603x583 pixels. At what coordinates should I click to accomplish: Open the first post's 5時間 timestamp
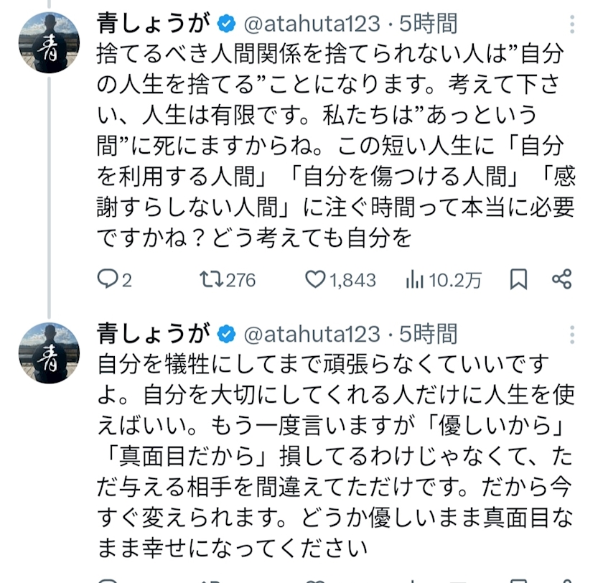point(429,24)
